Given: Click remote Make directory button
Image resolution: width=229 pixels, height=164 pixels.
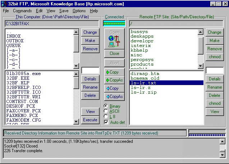Looking at the screenshot, I should (x=215, y=41).
